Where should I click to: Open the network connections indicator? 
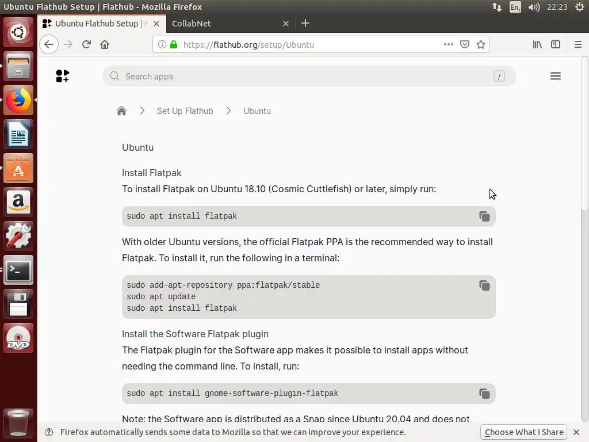coord(496,7)
